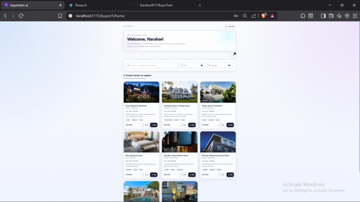This screenshot has height=202, width=360.
Task: Click 'Desert Ridge Family Home' title
Action: pyautogui.click(x=136, y=106)
